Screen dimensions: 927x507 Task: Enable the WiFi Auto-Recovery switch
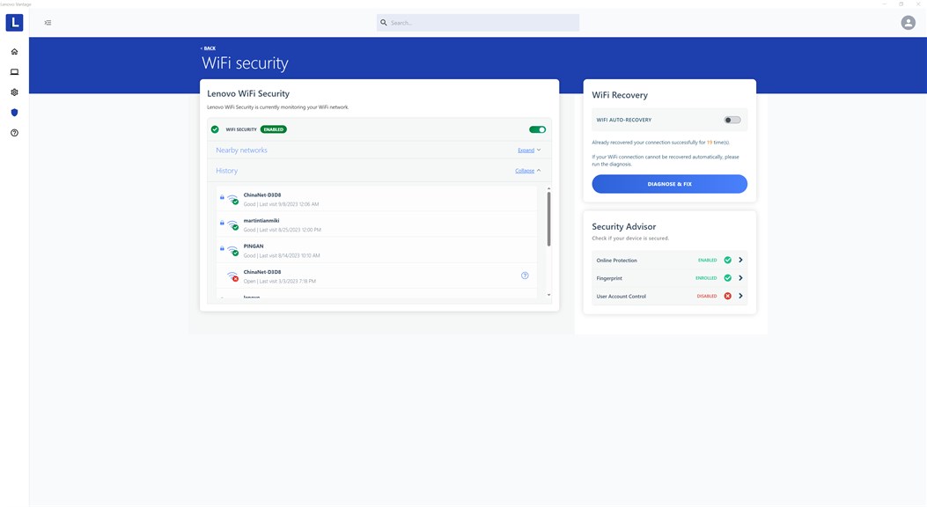pos(732,120)
